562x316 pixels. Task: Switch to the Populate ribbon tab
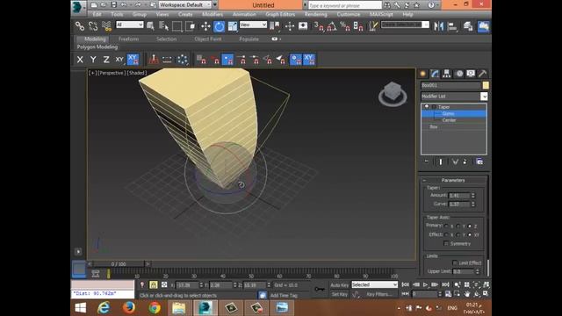click(x=249, y=39)
